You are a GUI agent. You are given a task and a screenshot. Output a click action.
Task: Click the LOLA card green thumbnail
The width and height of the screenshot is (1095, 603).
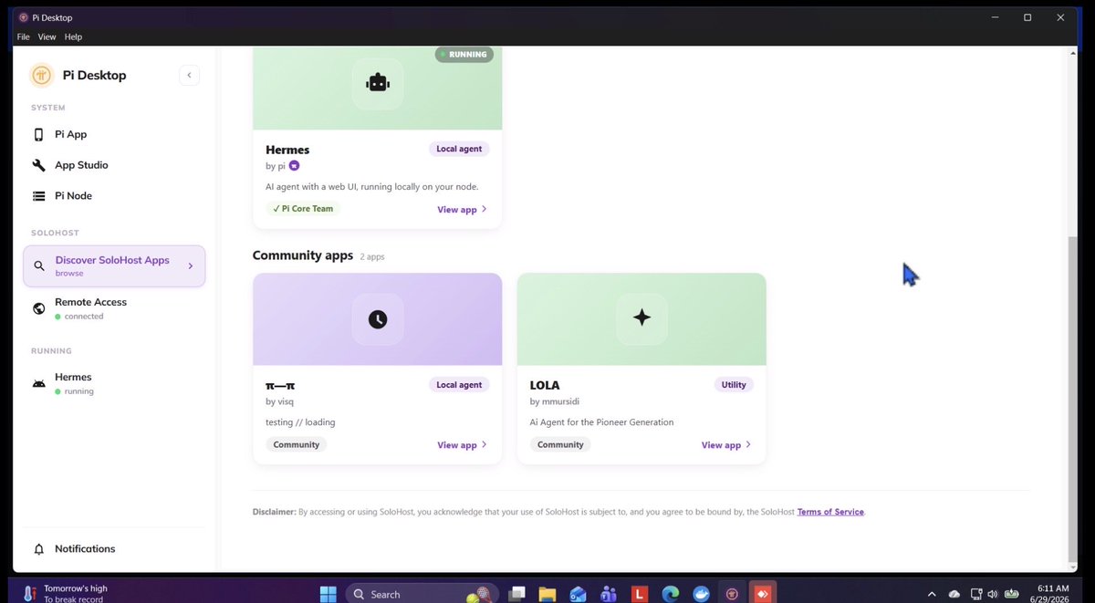(641, 319)
